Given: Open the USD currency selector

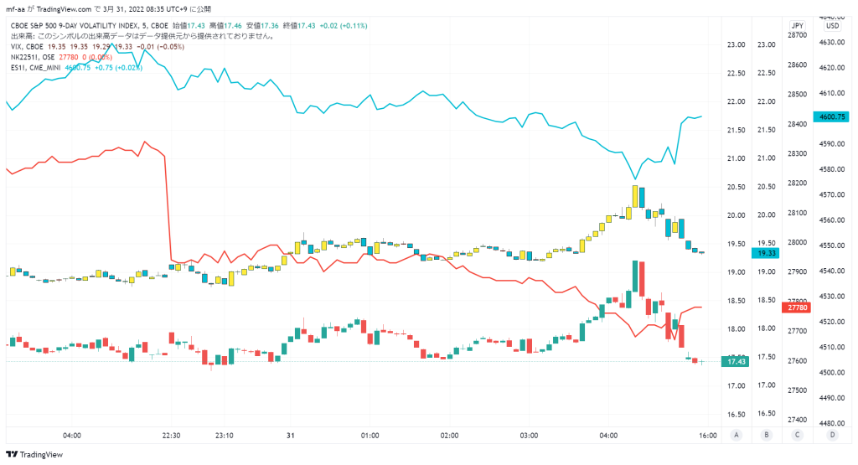Looking at the screenshot, I should pos(832,26).
